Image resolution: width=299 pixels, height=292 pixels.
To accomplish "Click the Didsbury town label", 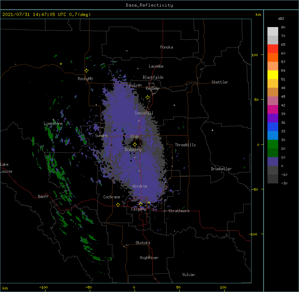I will tap(133, 149).
